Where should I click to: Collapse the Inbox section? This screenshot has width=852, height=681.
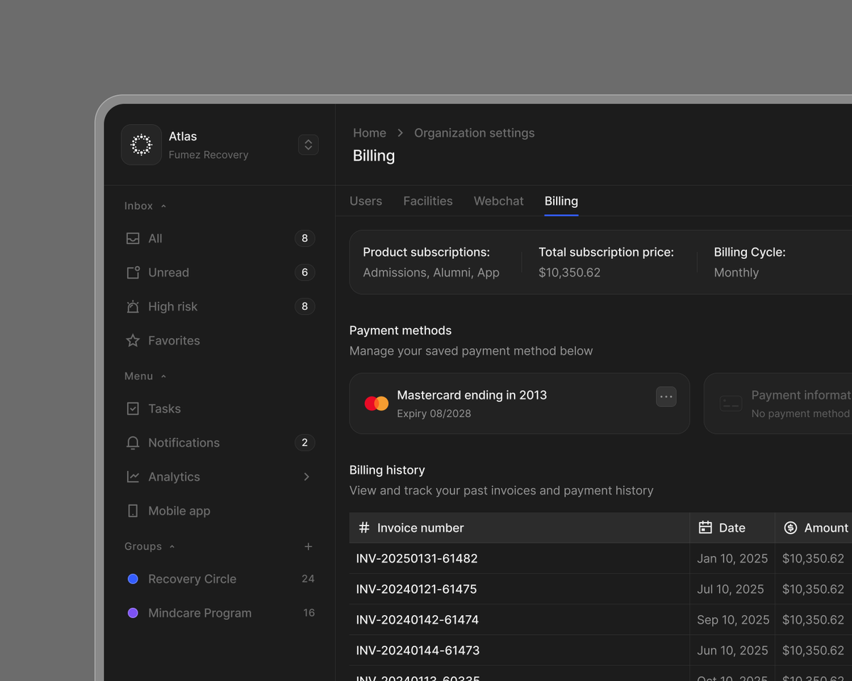[163, 206]
